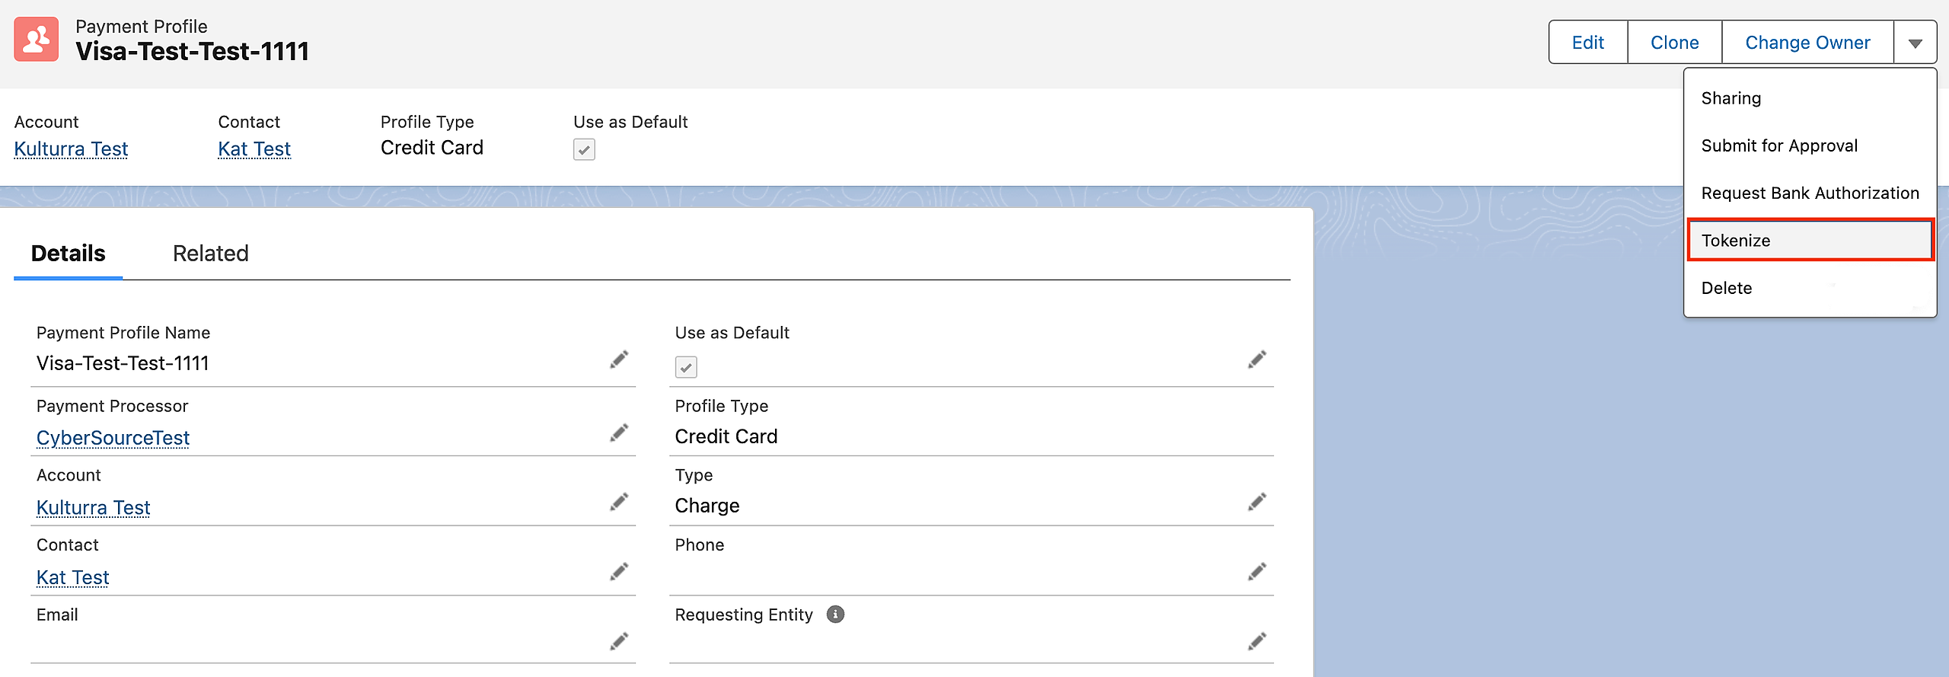Image resolution: width=1949 pixels, height=677 pixels.
Task: Toggle Use as Default checkbox in header
Action: coord(584,149)
